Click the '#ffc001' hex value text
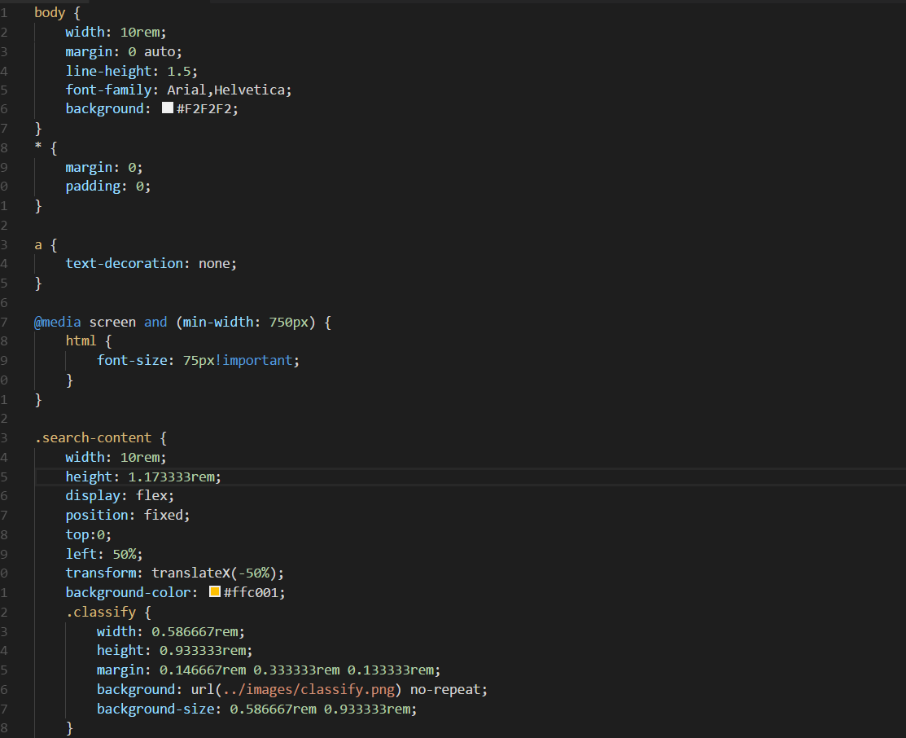Image resolution: width=906 pixels, height=738 pixels. coord(251,593)
